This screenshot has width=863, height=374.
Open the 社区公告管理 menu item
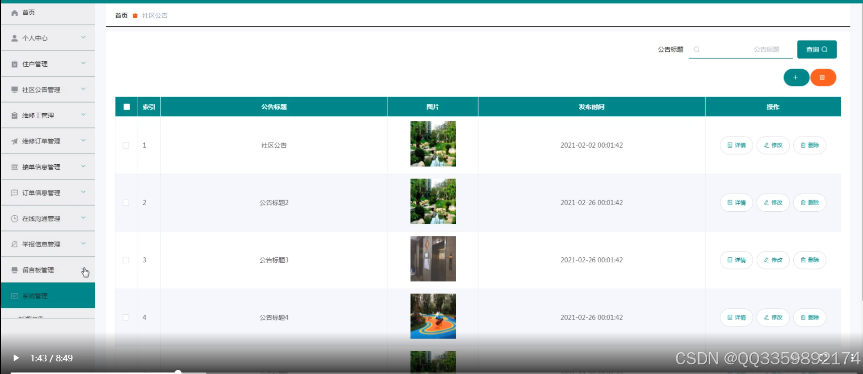click(48, 89)
